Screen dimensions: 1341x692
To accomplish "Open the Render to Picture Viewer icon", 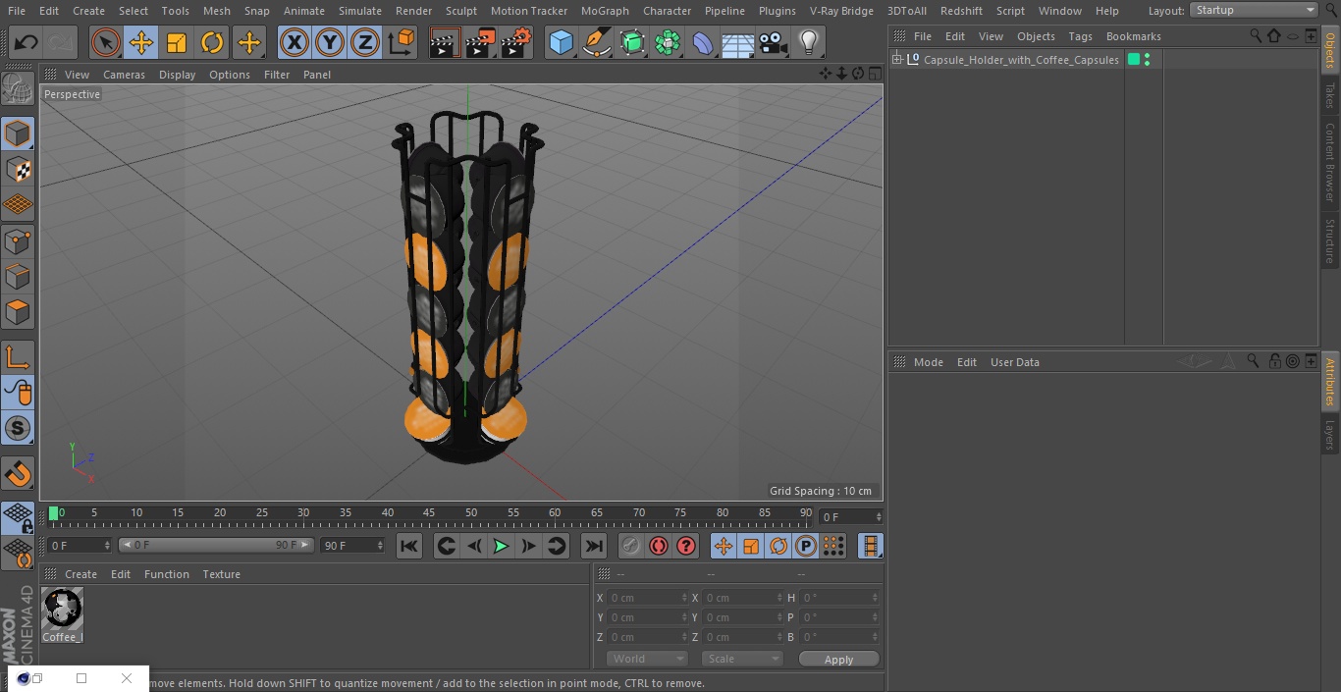I will (480, 42).
